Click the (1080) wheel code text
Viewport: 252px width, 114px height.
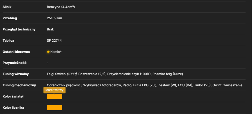pyautogui.click(x=72, y=74)
